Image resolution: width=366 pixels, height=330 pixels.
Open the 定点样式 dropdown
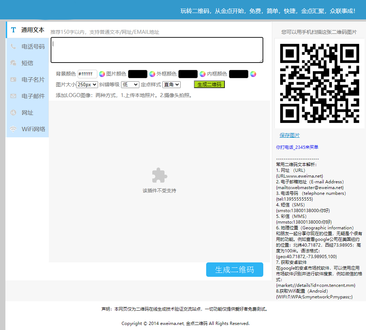point(172,84)
